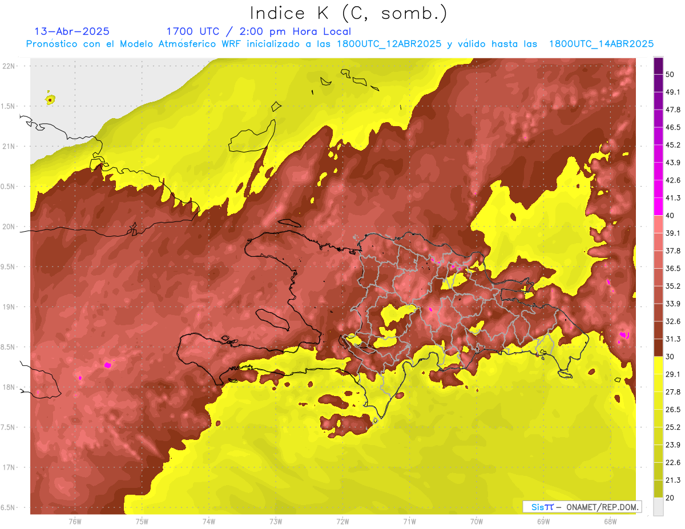Image resolution: width=685 pixels, height=529 pixels.
Task: Click the colorbar value "25.2"
Action: pos(673,427)
